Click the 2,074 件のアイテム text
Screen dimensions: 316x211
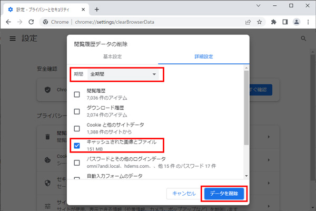coord(107,115)
